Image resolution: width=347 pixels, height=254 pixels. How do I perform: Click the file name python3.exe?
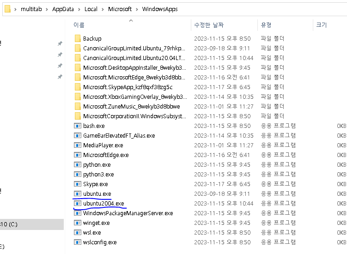[98, 175]
